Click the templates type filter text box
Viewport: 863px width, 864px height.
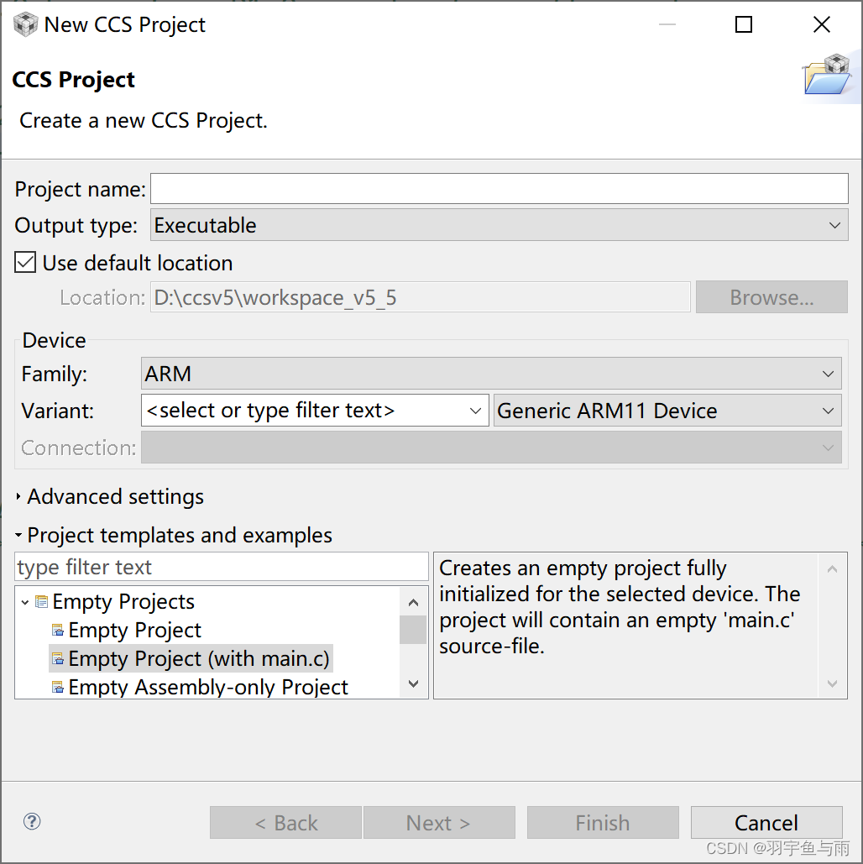pyautogui.click(x=222, y=568)
